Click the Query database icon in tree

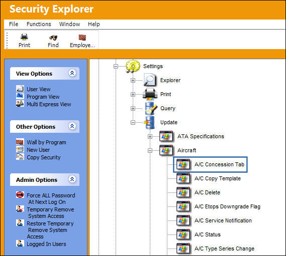[151, 108]
